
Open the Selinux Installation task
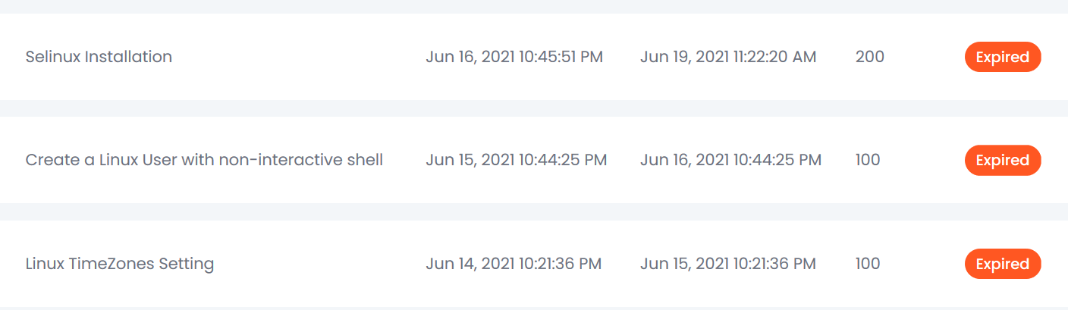click(x=99, y=57)
